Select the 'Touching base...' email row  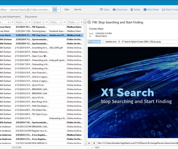42,31
